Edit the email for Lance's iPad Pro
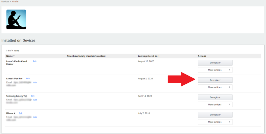 35,83
